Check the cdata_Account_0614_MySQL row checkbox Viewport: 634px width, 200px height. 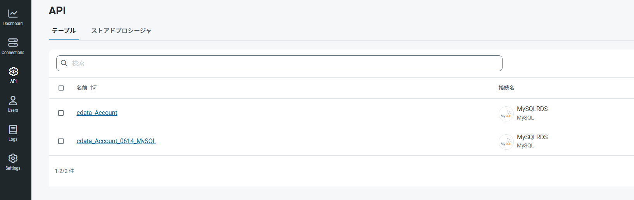pyautogui.click(x=61, y=141)
